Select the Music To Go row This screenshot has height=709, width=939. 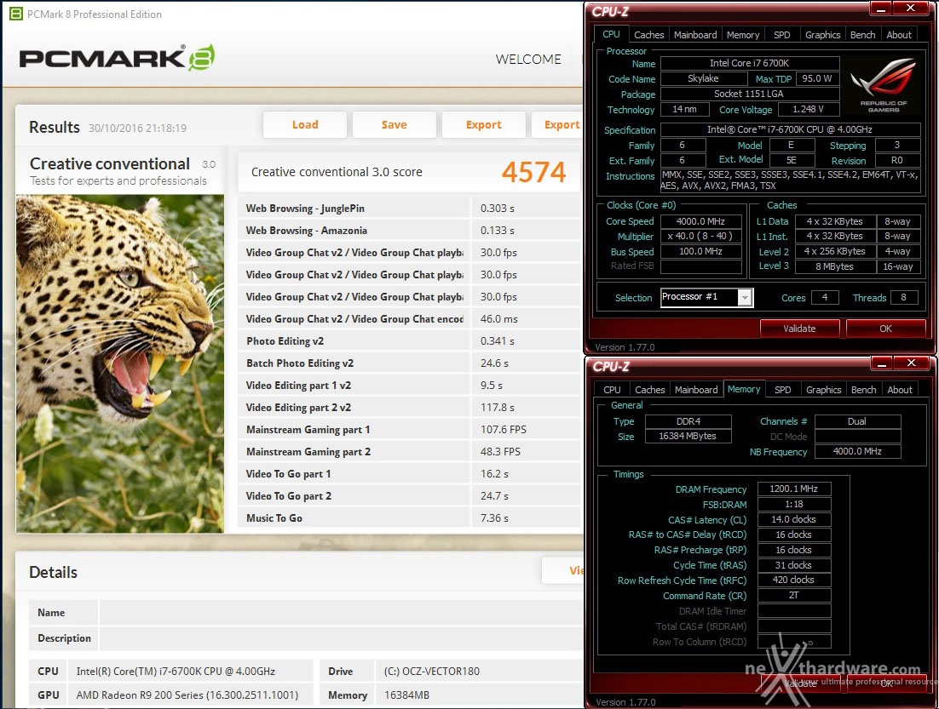click(x=410, y=518)
